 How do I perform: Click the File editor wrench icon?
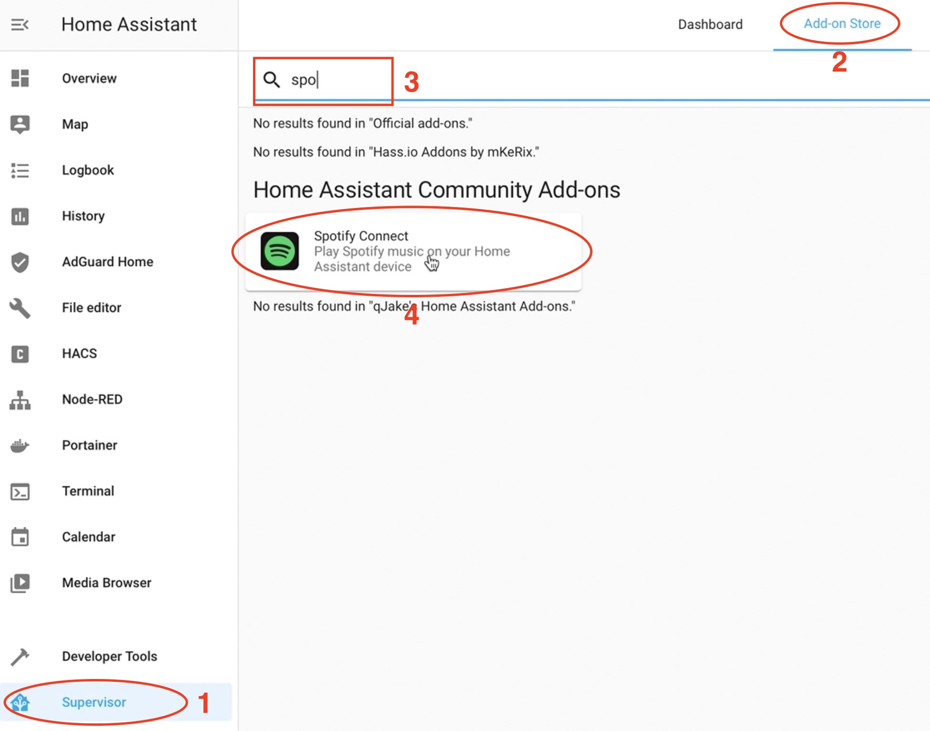click(20, 308)
